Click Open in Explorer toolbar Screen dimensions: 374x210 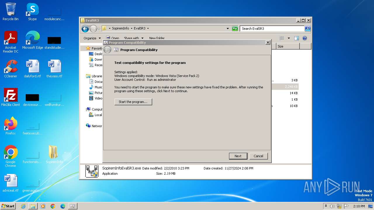pos(112,38)
